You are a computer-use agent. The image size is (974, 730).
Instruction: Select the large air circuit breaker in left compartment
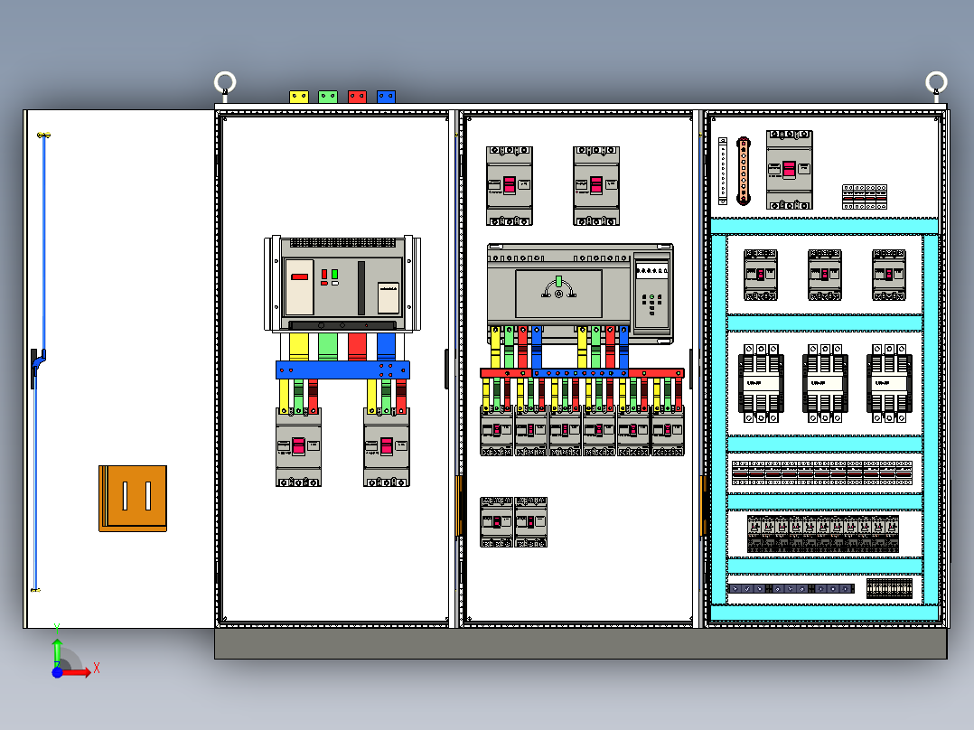342,284
